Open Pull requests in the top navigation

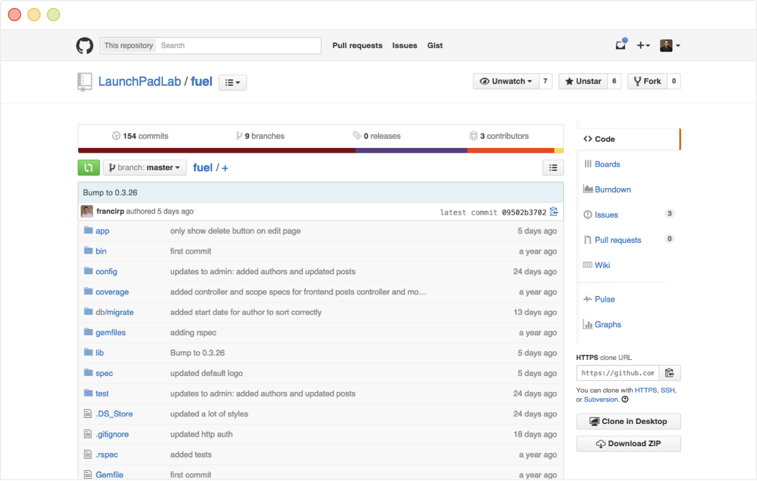coord(357,46)
